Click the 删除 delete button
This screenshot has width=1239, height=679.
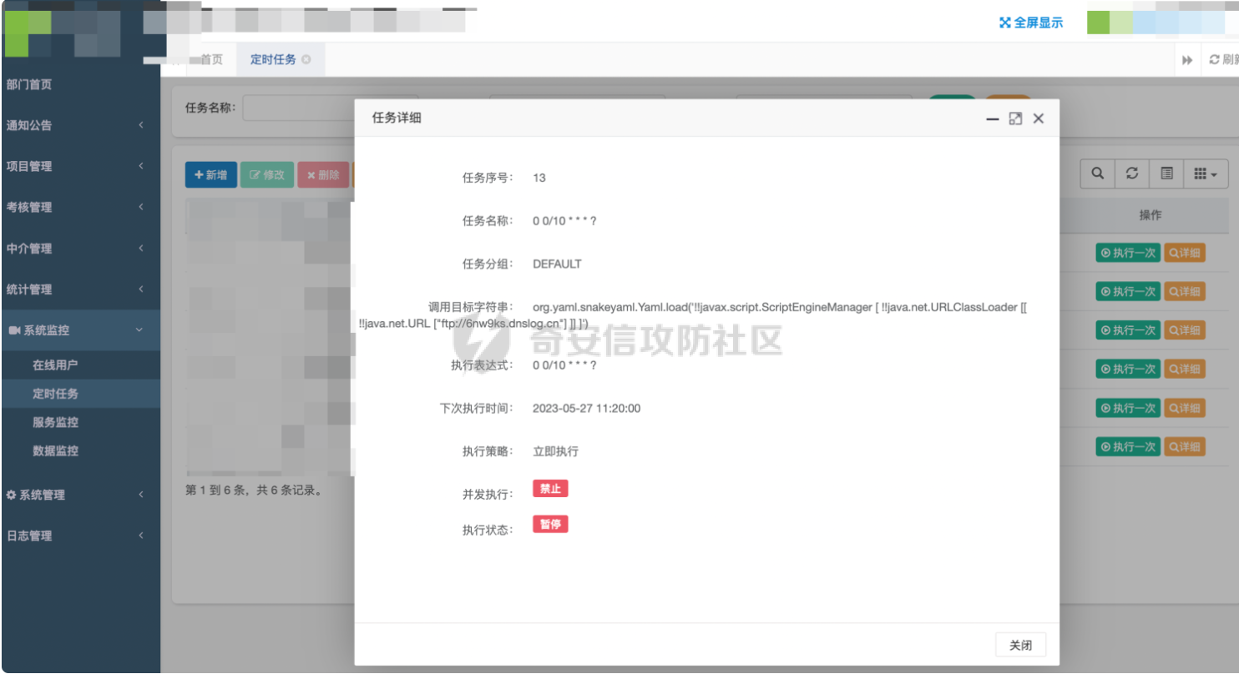coord(323,175)
